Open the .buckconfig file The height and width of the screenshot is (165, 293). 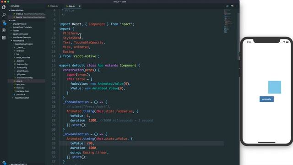[22, 64]
